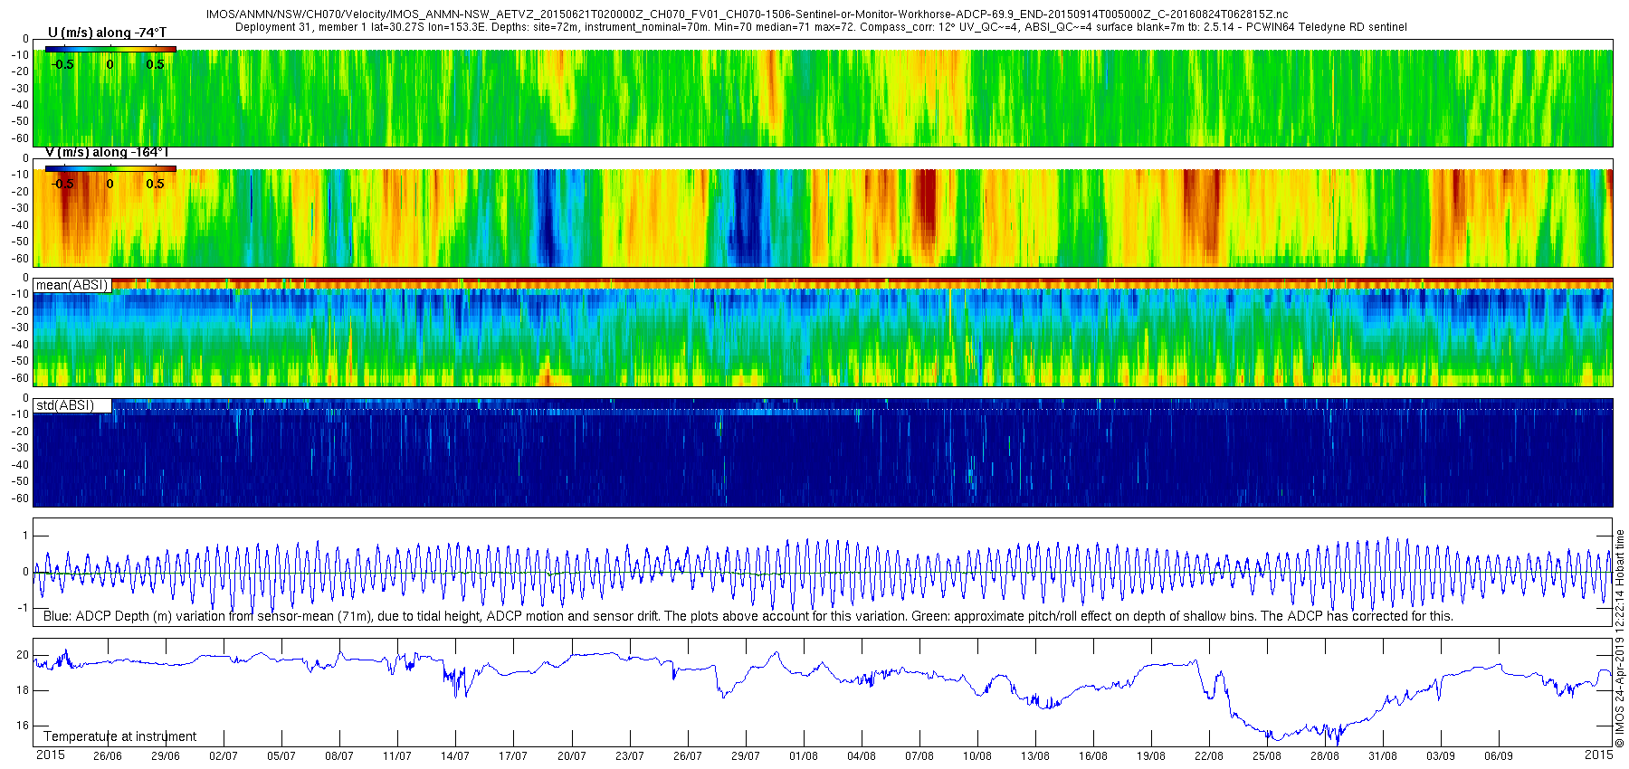Click the '25/08' date tick label
This screenshot has width=1629, height=769.
coord(1266,756)
